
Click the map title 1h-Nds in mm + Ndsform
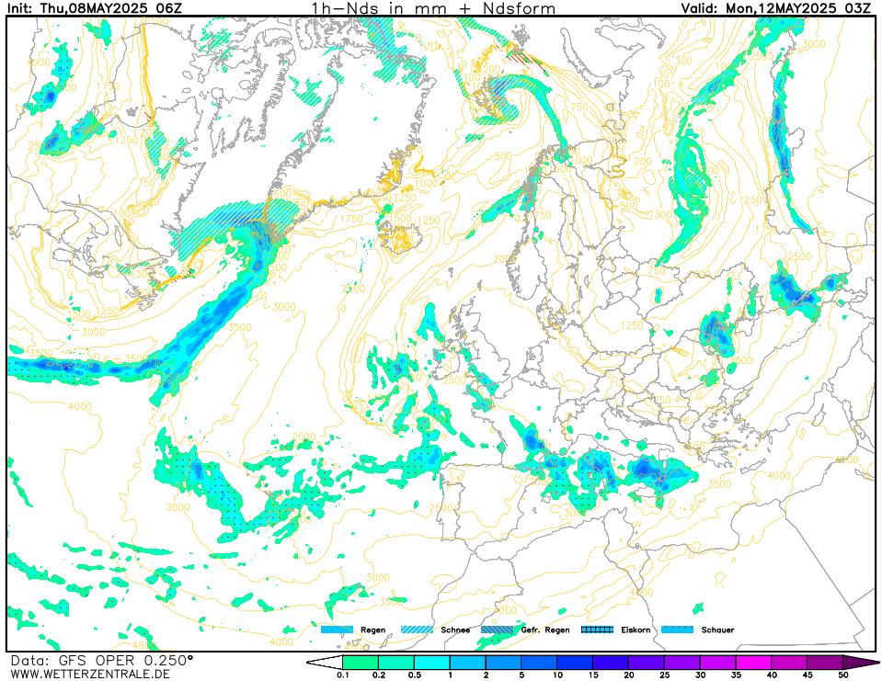[433, 8]
